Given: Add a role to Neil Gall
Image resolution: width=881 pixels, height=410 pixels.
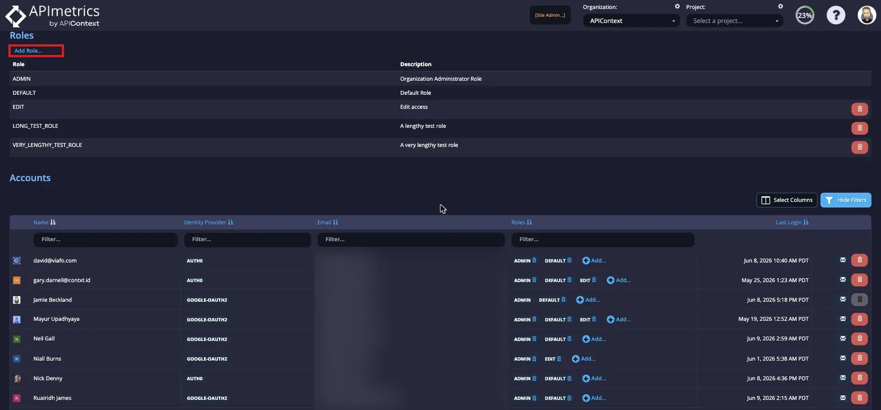Looking at the screenshot, I should pyautogui.click(x=594, y=339).
